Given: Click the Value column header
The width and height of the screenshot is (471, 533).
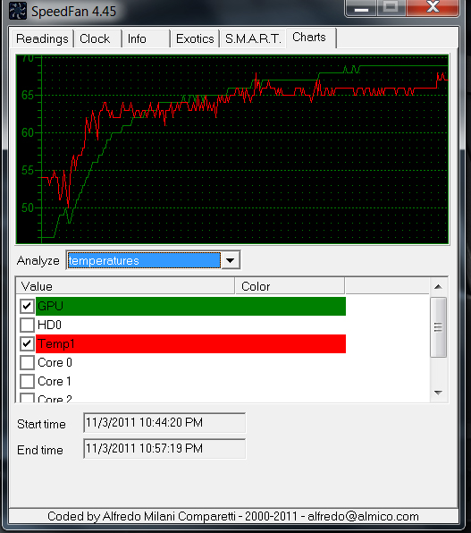Looking at the screenshot, I should [x=125, y=286].
